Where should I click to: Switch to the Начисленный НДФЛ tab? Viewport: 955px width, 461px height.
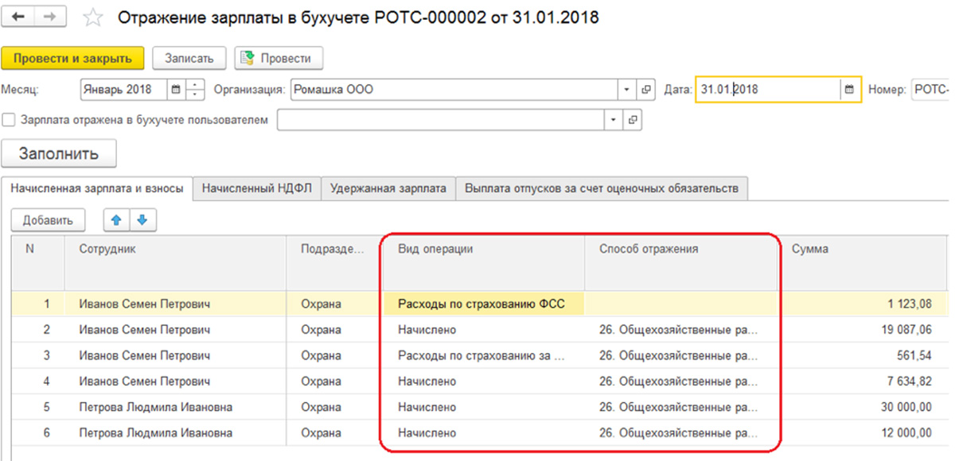click(x=257, y=188)
